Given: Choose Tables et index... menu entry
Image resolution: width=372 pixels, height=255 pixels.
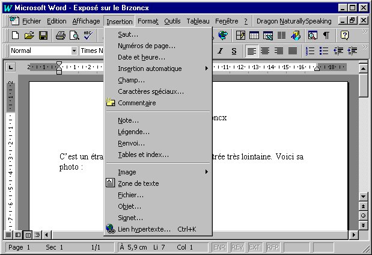Looking at the screenshot, I should [158, 155].
